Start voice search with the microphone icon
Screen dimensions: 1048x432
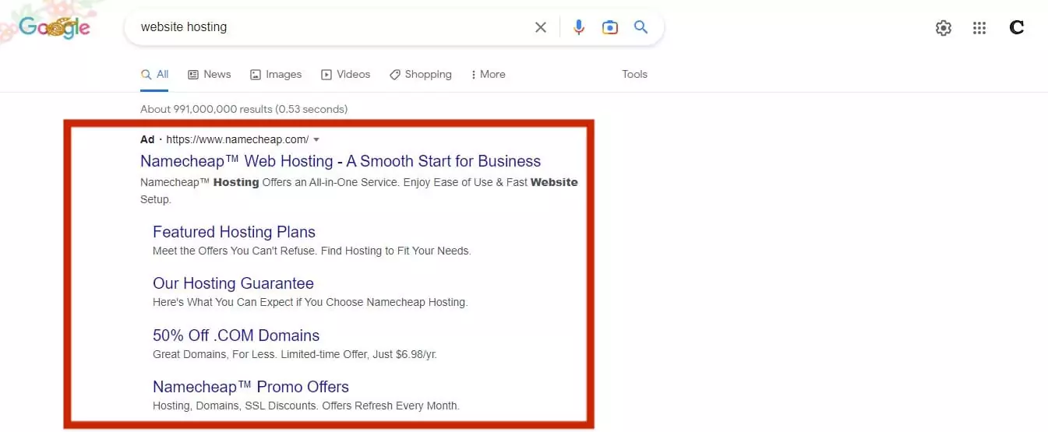coord(578,27)
